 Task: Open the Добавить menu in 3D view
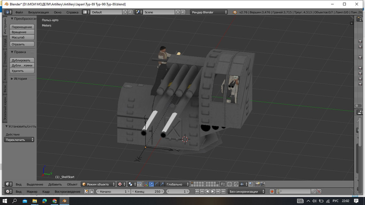point(55,184)
